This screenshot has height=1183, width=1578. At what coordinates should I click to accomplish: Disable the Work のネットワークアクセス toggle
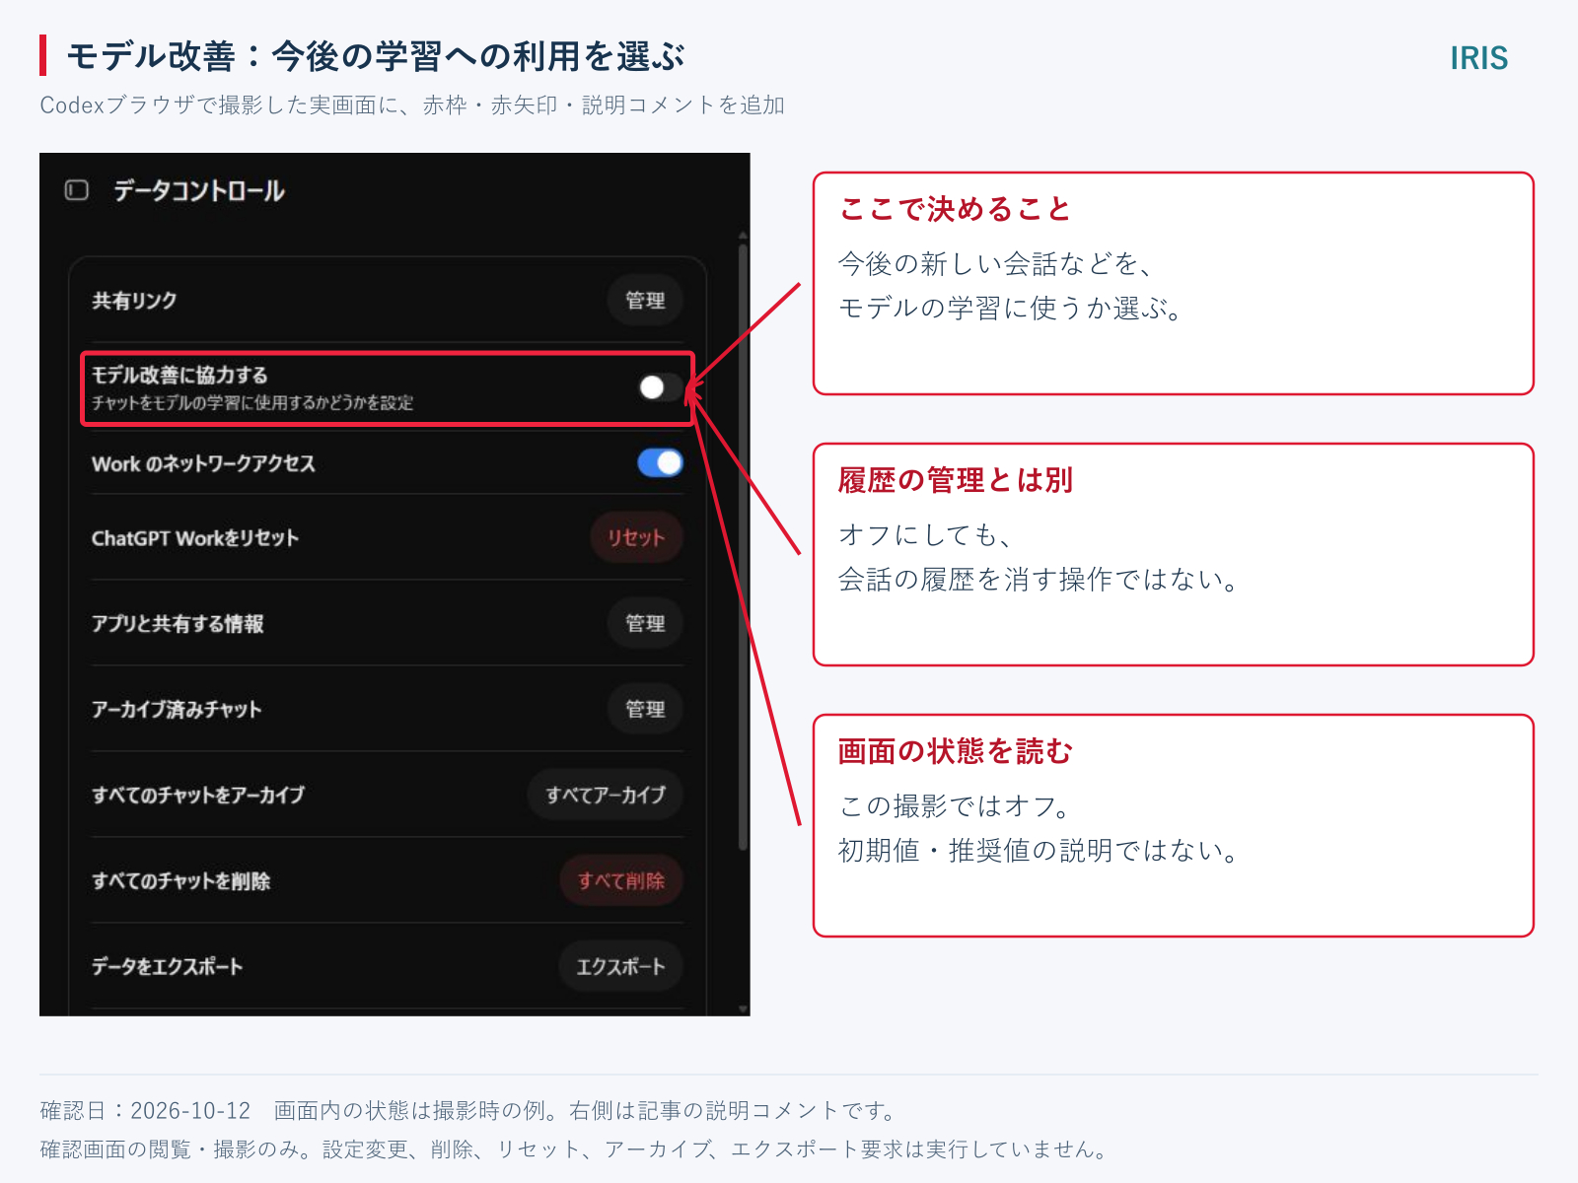coord(660,462)
